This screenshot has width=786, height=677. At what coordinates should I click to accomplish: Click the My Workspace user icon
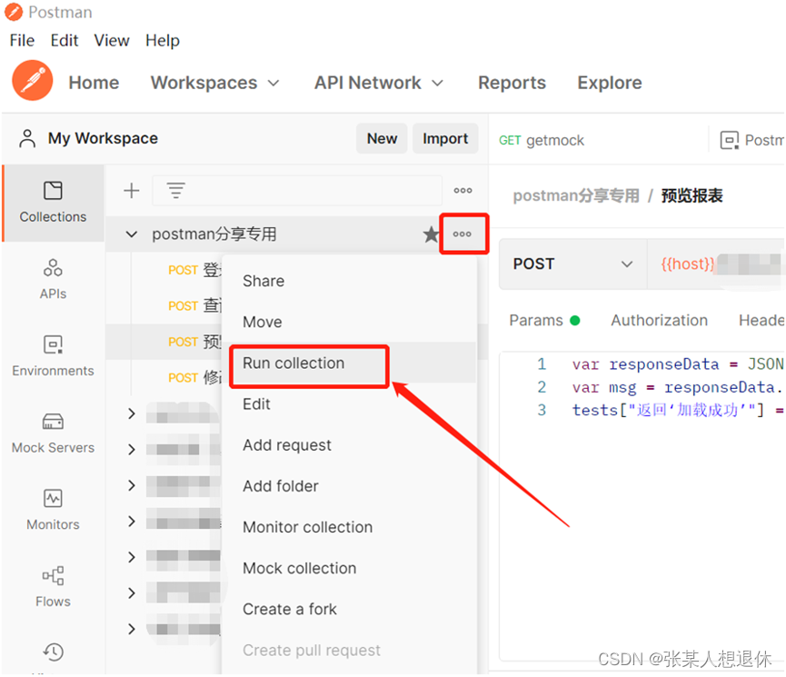[x=27, y=138]
